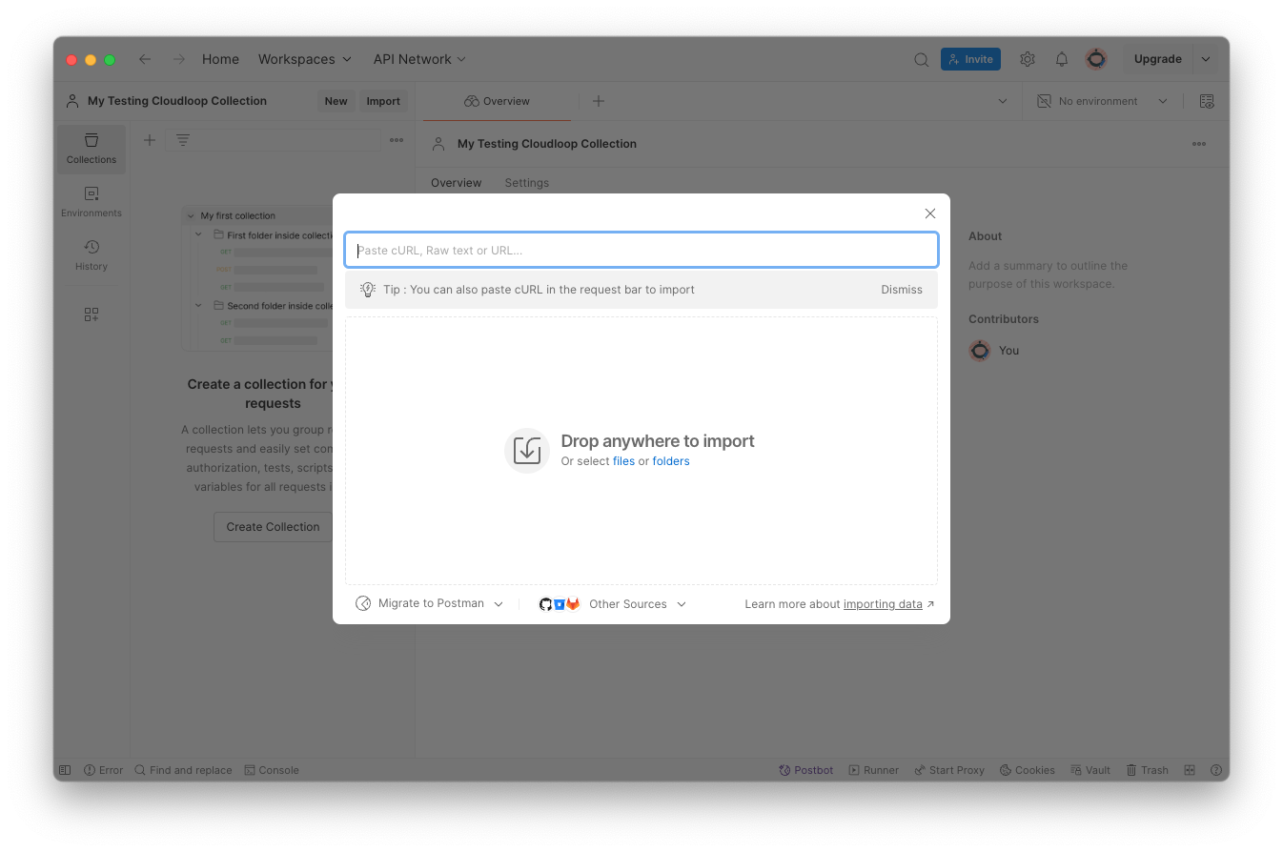Expand the Upgrade dropdown arrow
This screenshot has width=1283, height=852.
pos(1206,59)
